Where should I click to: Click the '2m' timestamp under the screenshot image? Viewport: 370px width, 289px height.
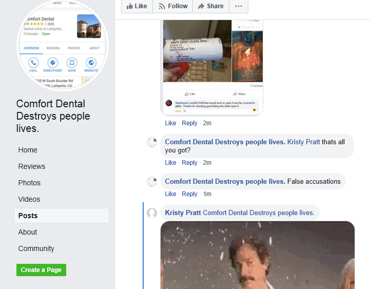pos(207,123)
